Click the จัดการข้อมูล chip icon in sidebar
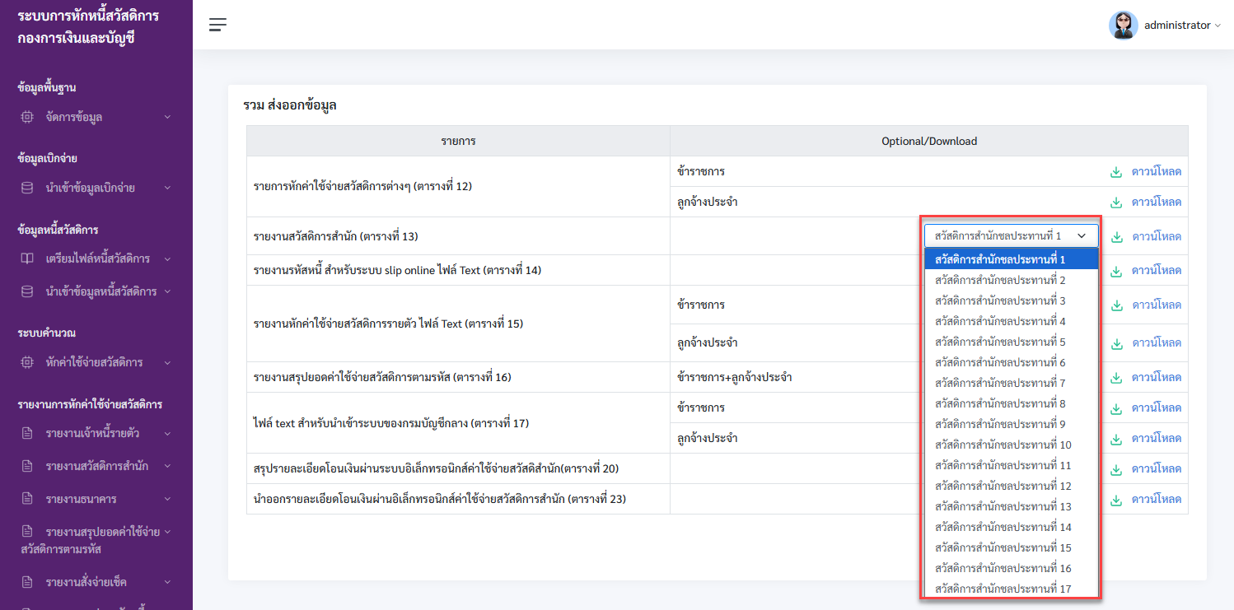Viewport: 1234px width, 610px height. [27, 117]
